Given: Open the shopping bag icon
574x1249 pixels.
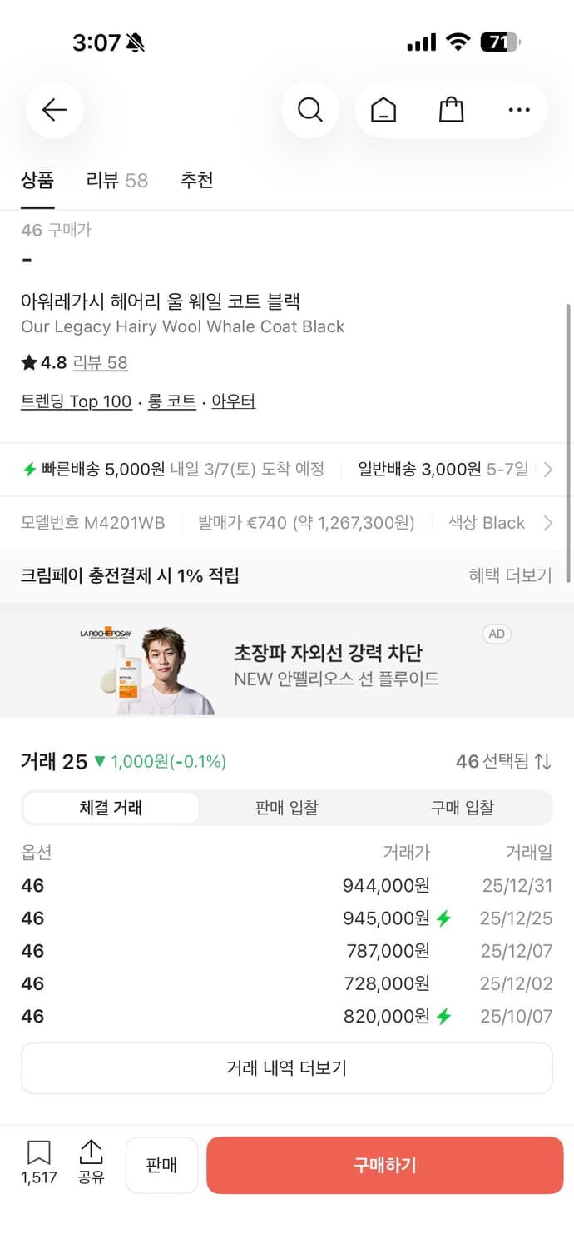Looking at the screenshot, I should click(x=451, y=109).
